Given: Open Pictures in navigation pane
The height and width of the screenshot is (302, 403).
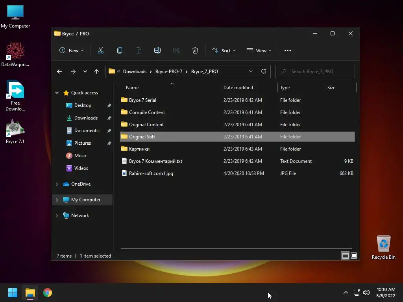Looking at the screenshot, I should tap(83, 143).
